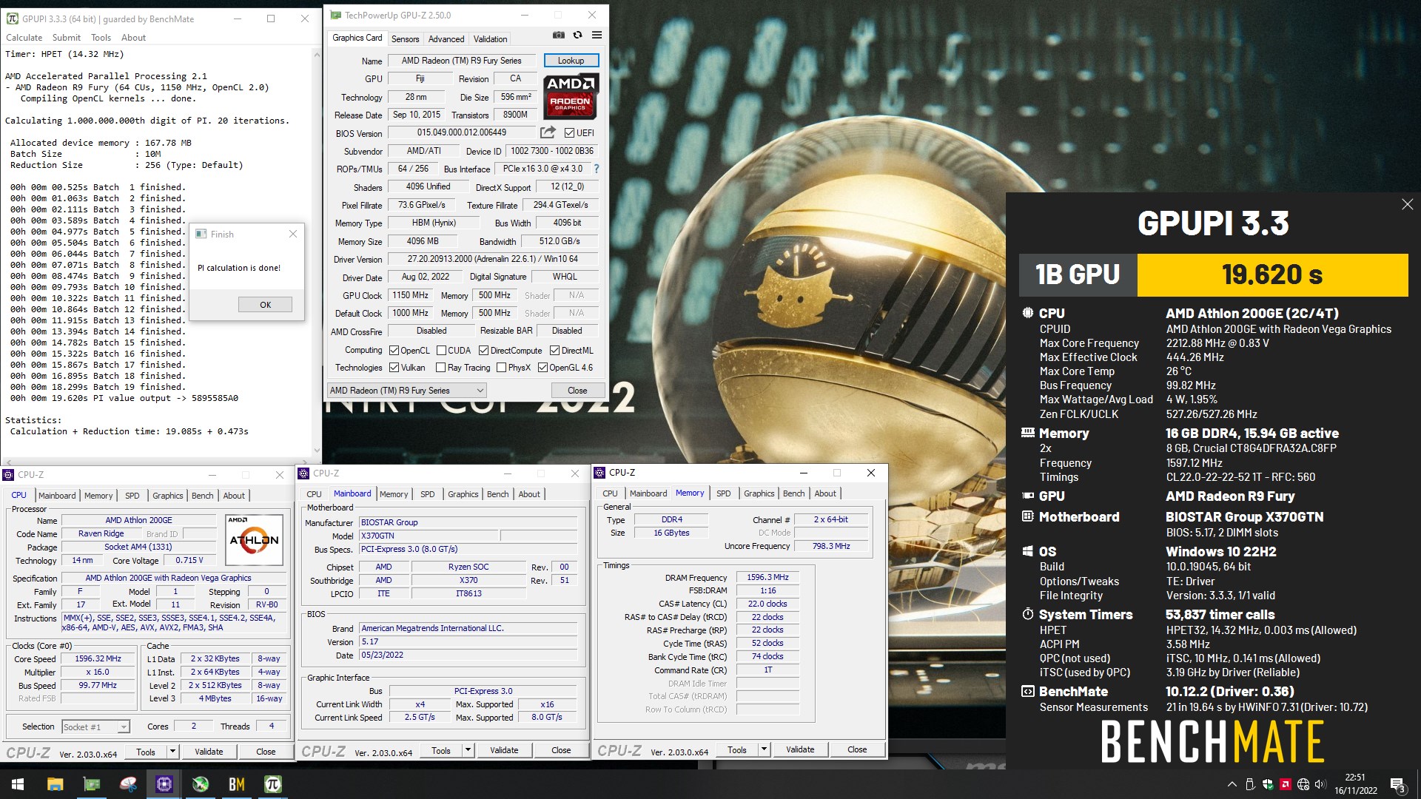Toggle the DirectML checkbox
This screenshot has height=799, width=1421.
tap(554, 351)
